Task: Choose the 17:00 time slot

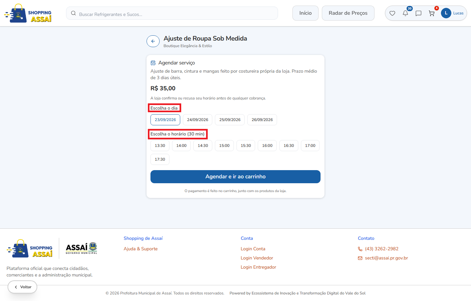Action: click(310, 146)
